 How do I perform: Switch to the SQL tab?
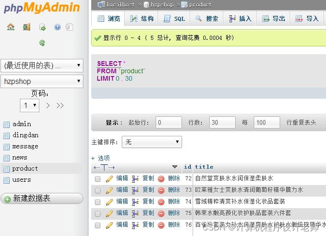[174, 19]
